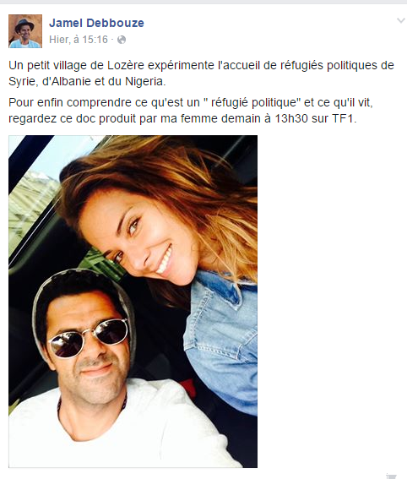Open Jamel Debbouze's profile picture avatar
The image size is (407, 479).
[25, 31]
